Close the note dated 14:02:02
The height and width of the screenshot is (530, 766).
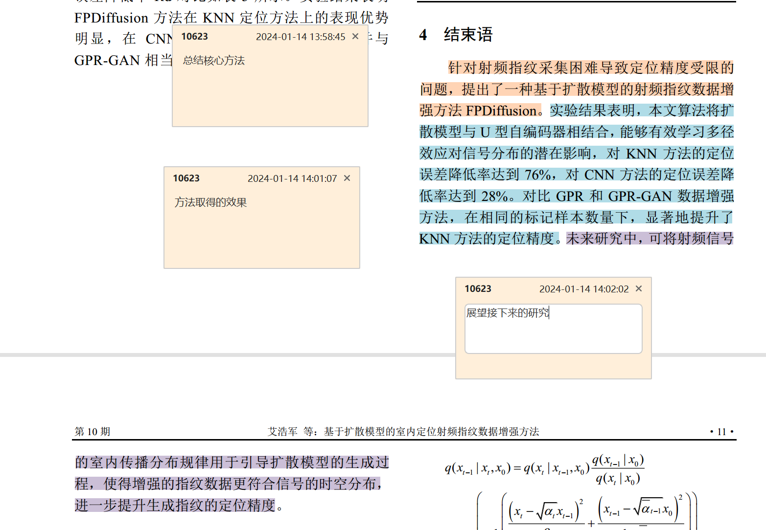639,289
